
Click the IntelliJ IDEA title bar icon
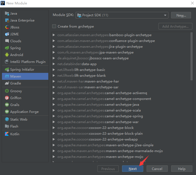click(x=3, y=3)
